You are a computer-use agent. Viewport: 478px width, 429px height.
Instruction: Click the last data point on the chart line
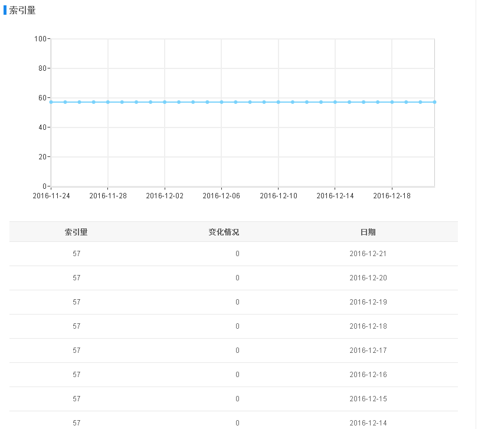point(434,102)
